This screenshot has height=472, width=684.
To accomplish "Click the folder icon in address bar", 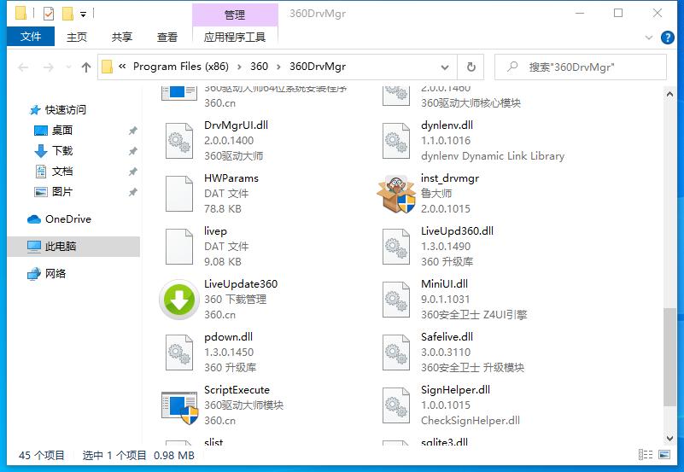I will point(107,67).
